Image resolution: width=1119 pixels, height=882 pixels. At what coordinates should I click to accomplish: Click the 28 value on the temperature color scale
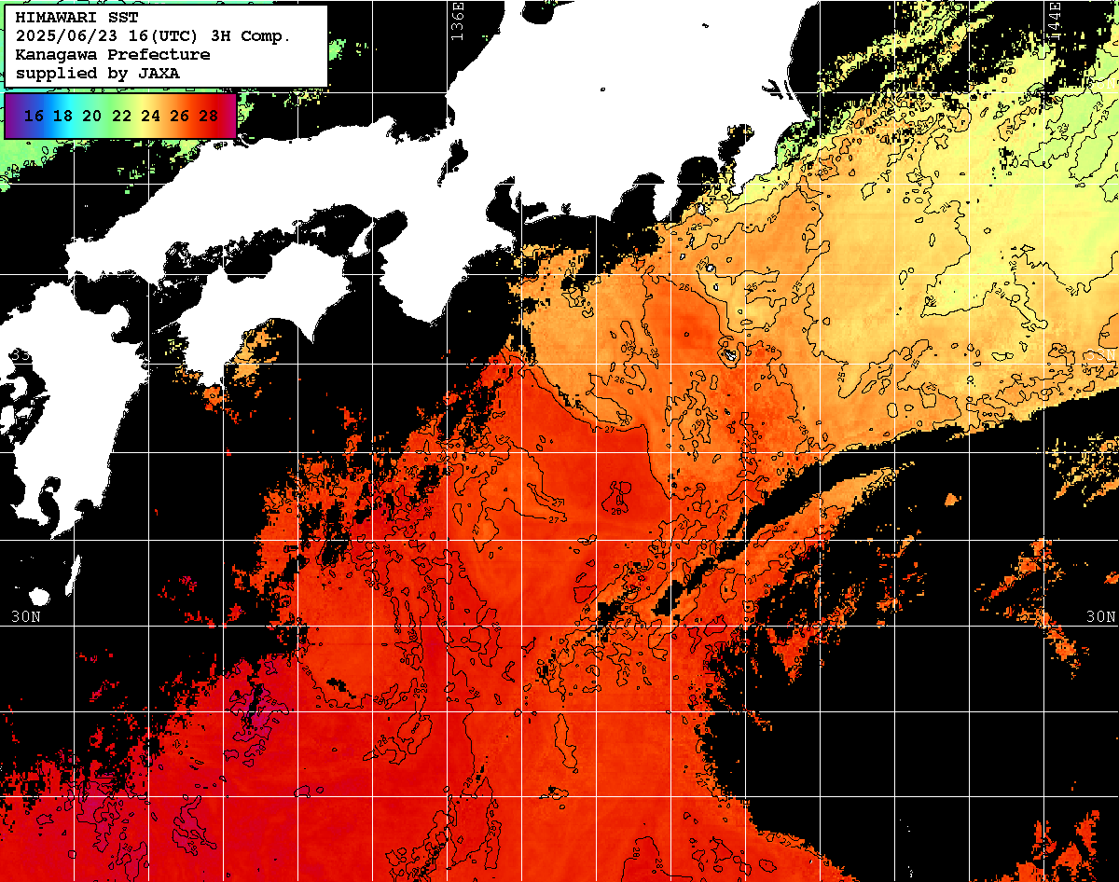tap(209, 116)
